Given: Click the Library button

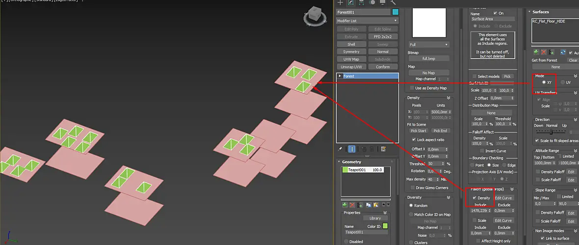Looking at the screenshot, I should pos(374,218).
